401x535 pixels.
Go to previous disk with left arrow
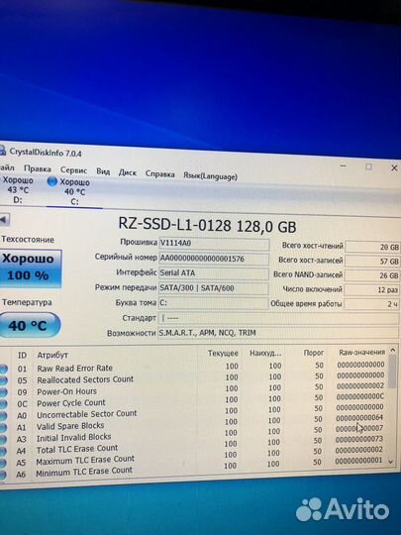pos(4,220)
